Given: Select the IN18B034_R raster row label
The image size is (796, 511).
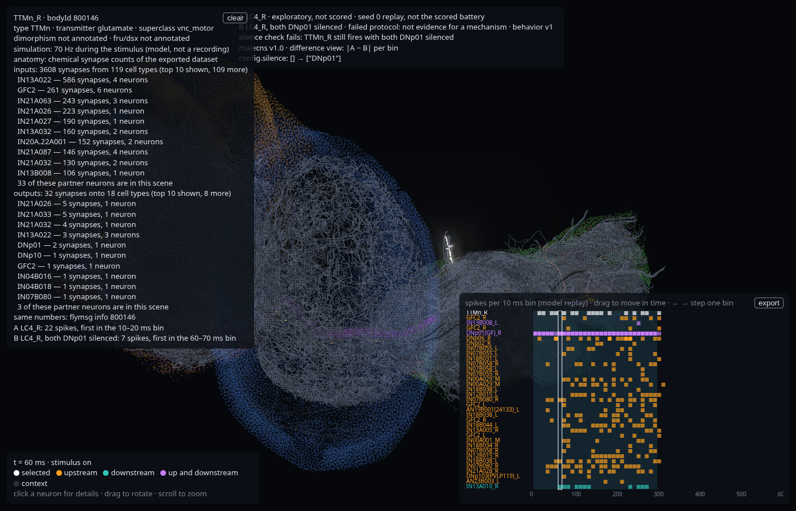Looking at the screenshot, I should tap(482, 446).
